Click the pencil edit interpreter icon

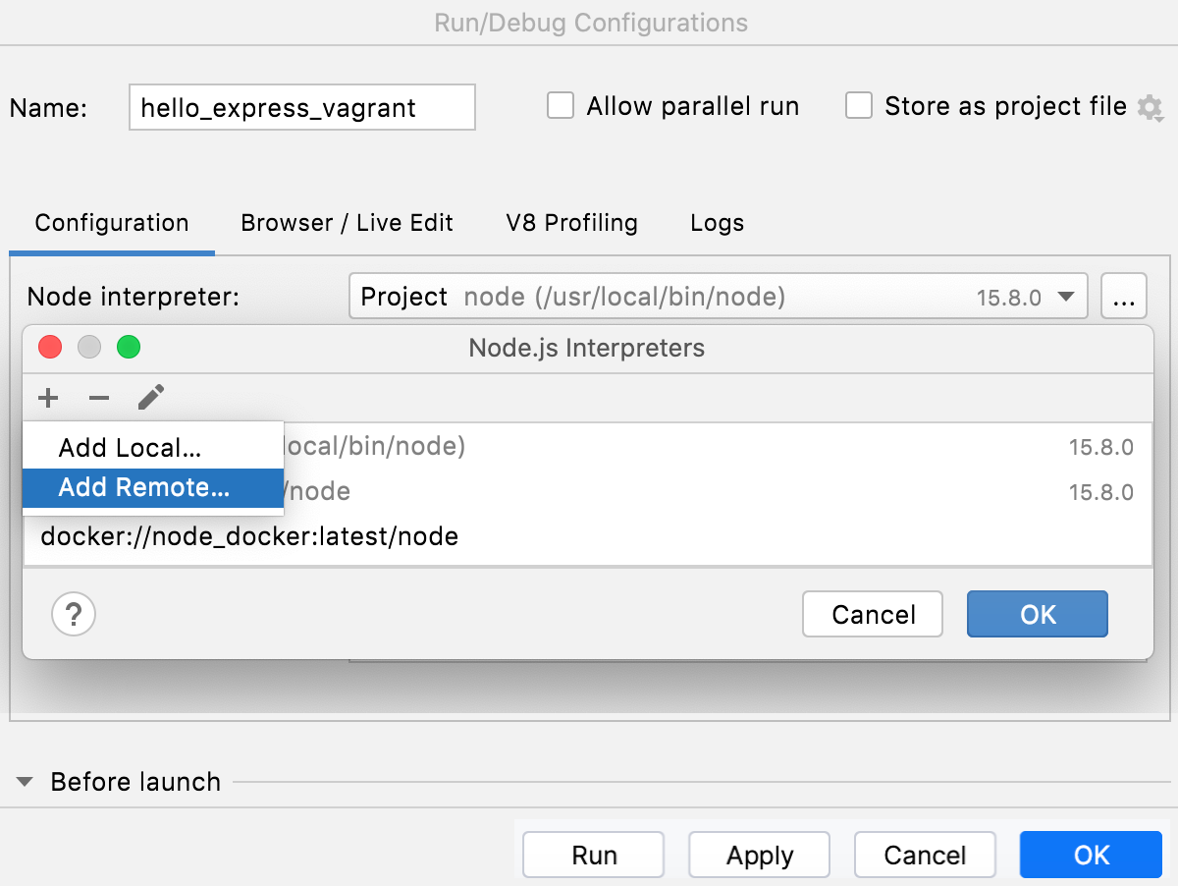click(x=150, y=398)
